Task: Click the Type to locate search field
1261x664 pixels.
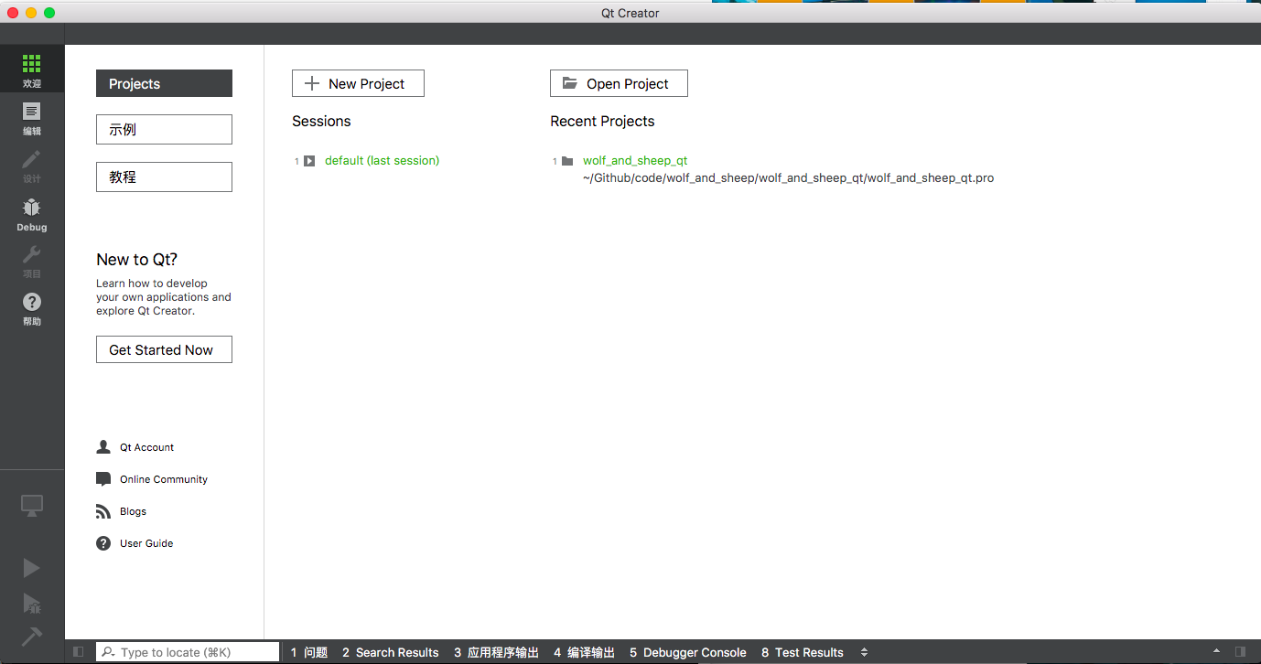Action: point(188,652)
